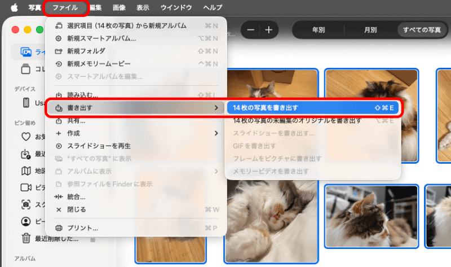Click the smart album gear icon

pyautogui.click(x=59, y=38)
